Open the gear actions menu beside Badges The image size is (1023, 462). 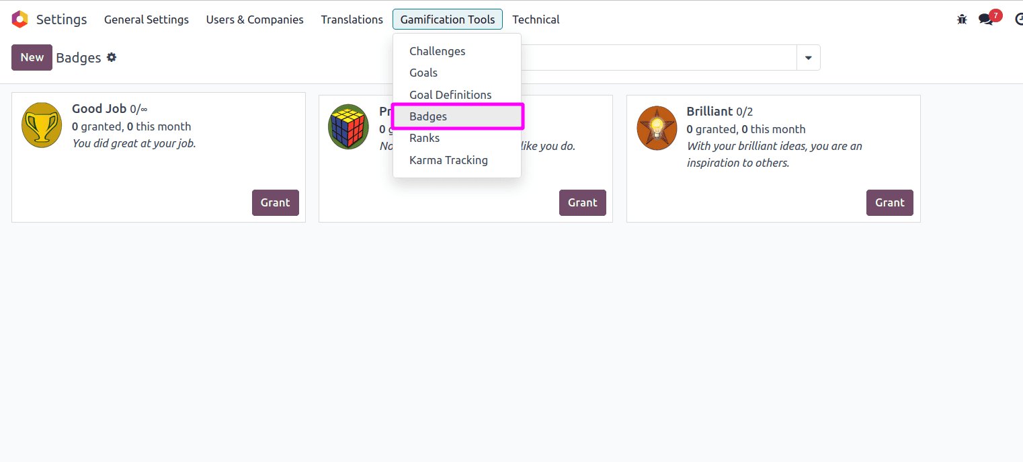coord(112,57)
